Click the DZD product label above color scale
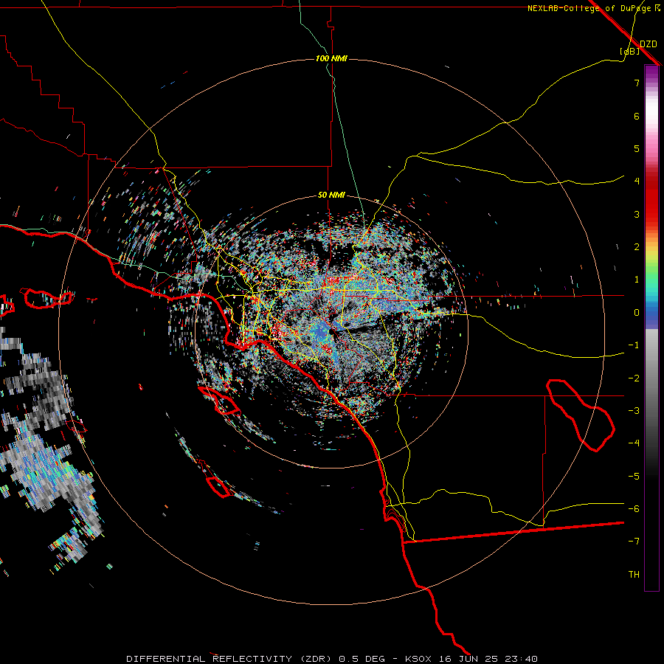664x664 pixels. tap(649, 44)
